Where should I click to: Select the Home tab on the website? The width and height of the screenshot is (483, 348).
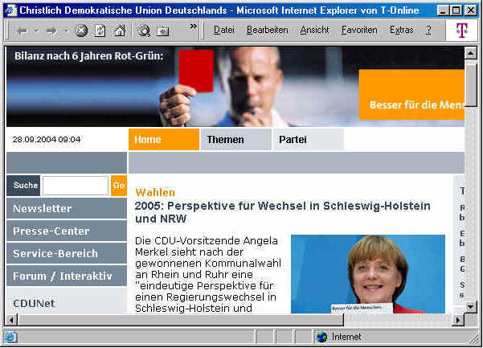(x=164, y=140)
